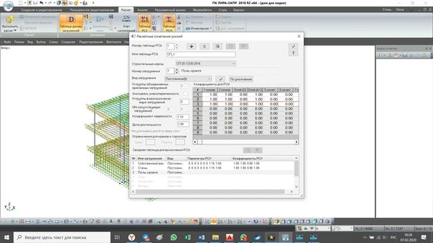Open Схема menu
Viewport: 433px width, 243px height.
53,42
